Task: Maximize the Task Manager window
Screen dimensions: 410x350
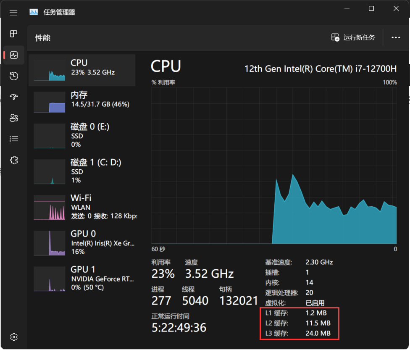Action: click(x=371, y=9)
